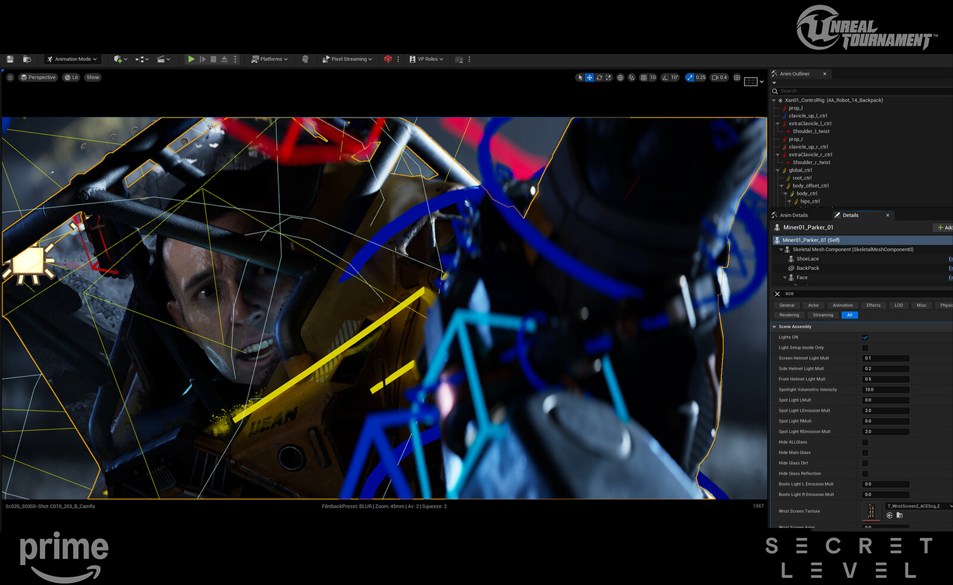Screen dimensions: 953x585
Task: Check the Hide Main Glass checkbox
Action: tap(865, 453)
